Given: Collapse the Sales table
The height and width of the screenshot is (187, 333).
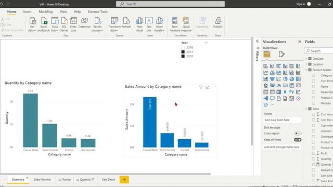Looking at the screenshot, I should [x=306, y=109].
